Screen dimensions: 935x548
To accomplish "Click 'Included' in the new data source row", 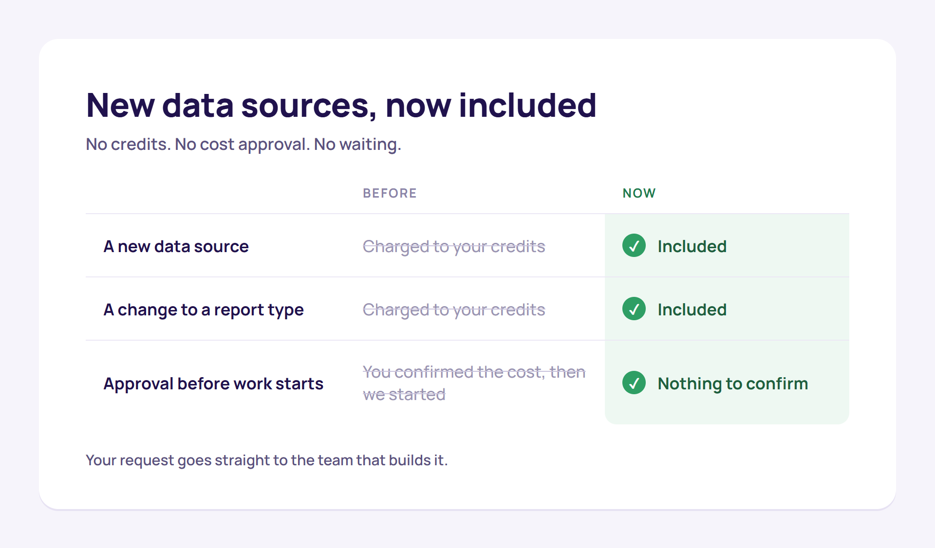I will (x=692, y=246).
